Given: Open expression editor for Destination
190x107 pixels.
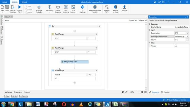Looking at the screenshot, I should (187, 33).
